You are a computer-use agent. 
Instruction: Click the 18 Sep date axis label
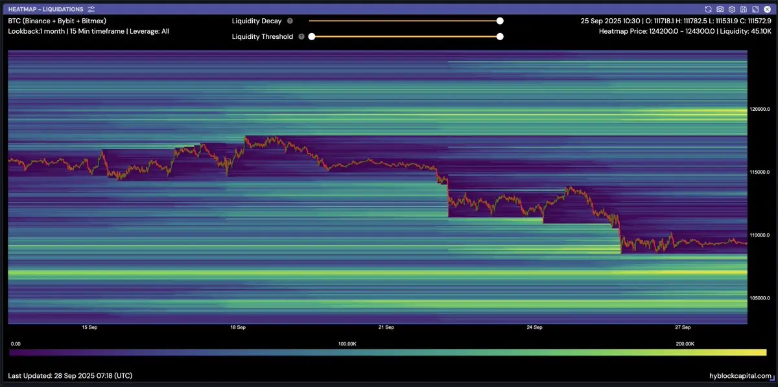point(237,327)
